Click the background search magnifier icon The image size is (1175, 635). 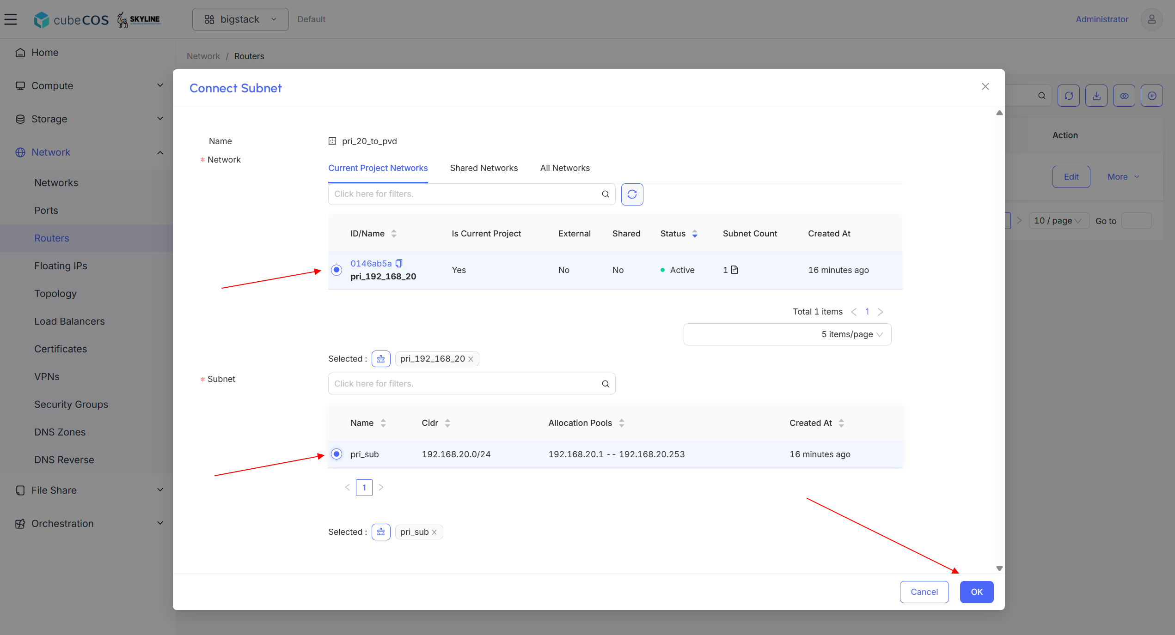[x=1042, y=96]
